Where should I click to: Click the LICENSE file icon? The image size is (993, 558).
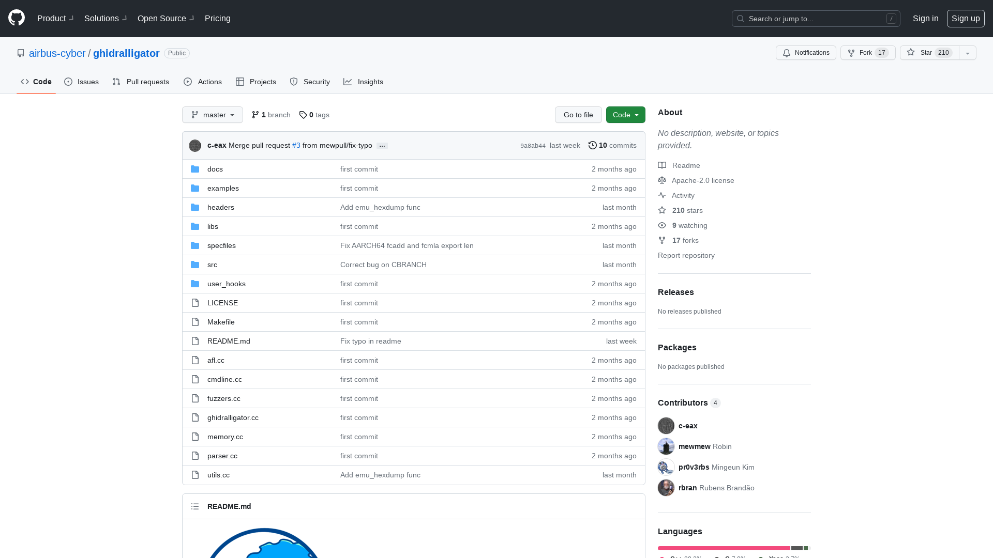click(x=195, y=303)
